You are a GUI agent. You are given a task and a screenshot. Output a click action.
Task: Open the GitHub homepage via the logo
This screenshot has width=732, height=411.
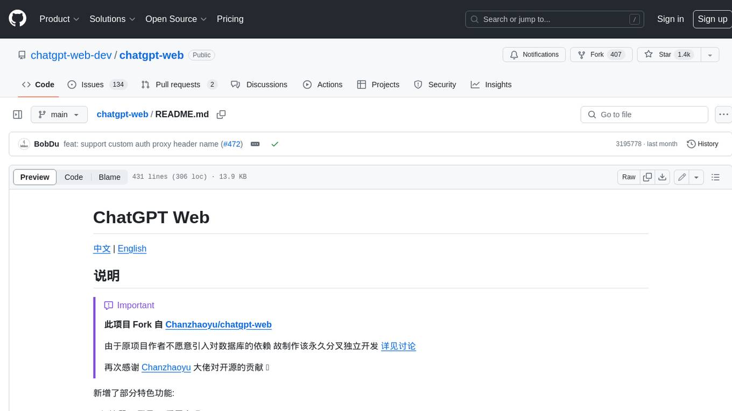[17, 19]
